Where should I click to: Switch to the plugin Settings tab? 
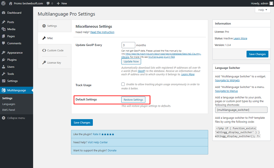coord(54,26)
